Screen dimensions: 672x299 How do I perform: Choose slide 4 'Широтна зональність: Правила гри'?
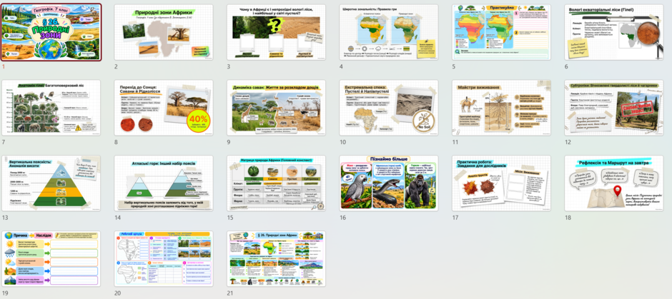click(x=389, y=33)
